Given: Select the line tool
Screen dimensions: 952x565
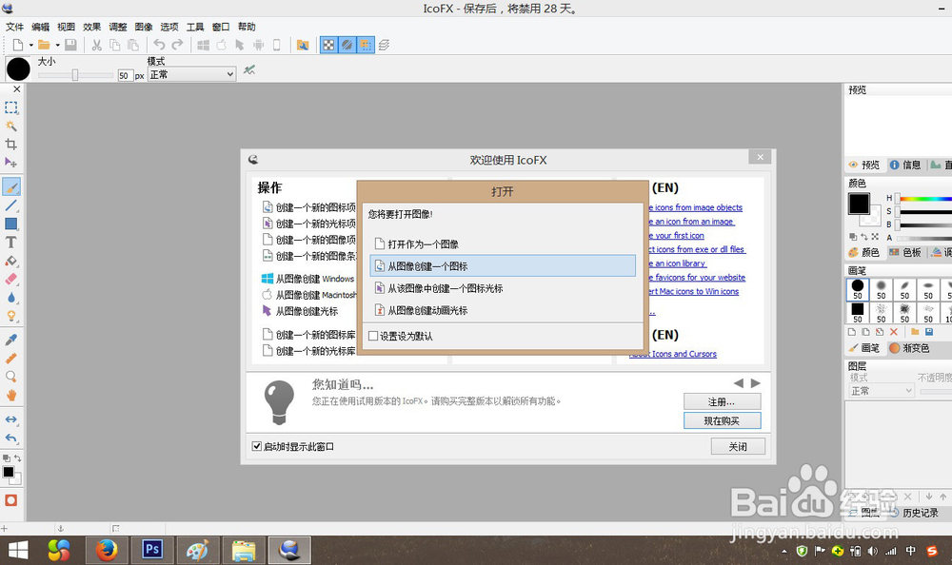Looking at the screenshot, I should click(10, 205).
